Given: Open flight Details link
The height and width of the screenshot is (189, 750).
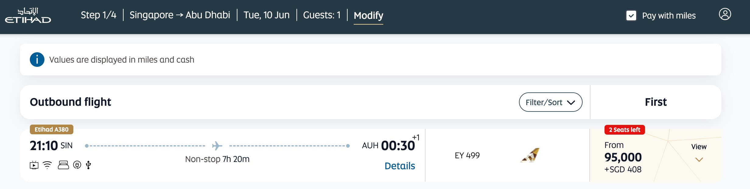Looking at the screenshot, I should [x=400, y=166].
